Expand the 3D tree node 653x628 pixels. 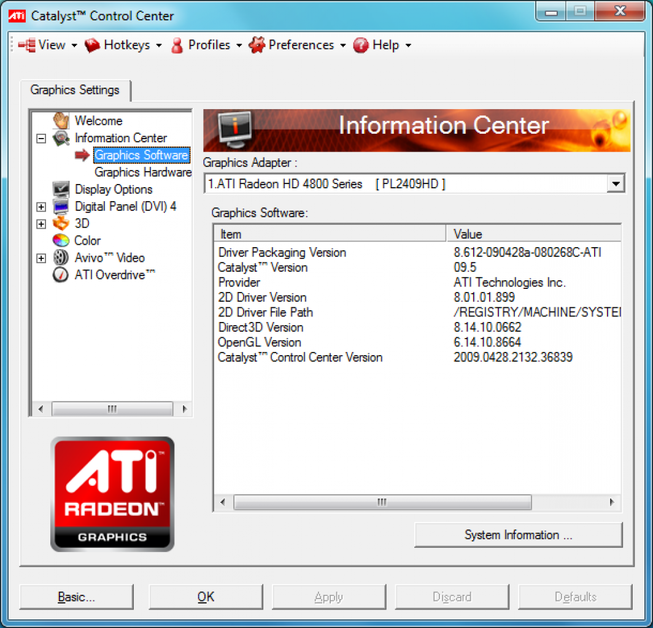tap(41, 224)
